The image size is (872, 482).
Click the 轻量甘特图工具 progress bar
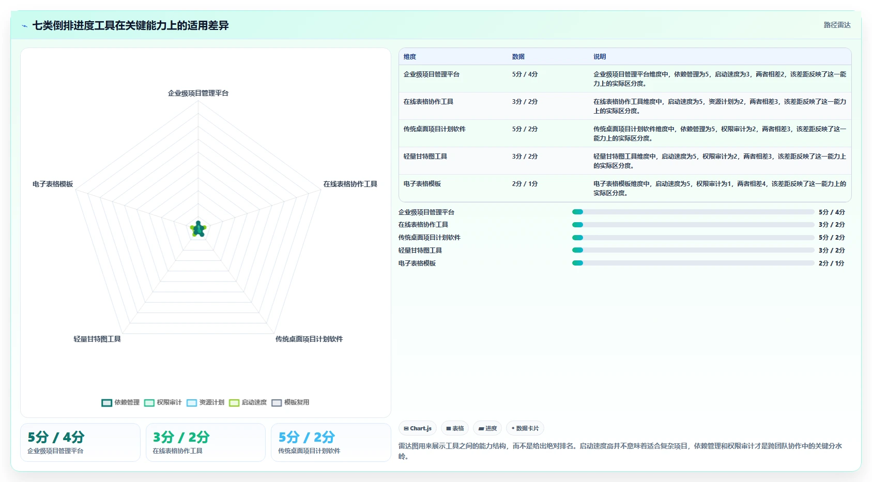pos(693,250)
